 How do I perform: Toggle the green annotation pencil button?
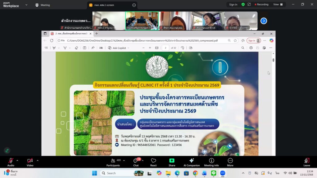[7, 150]
